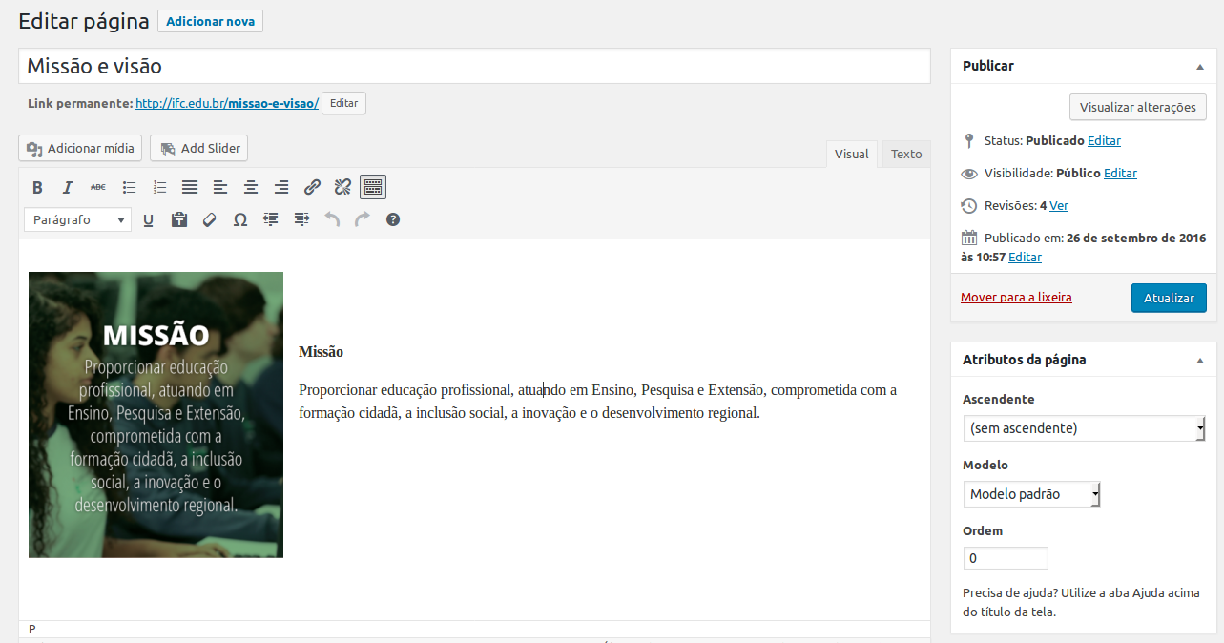This screenshot has height=643, width=1224.
Task: Toggle bold formatting in editor toolbar
Action: (37, 187)
